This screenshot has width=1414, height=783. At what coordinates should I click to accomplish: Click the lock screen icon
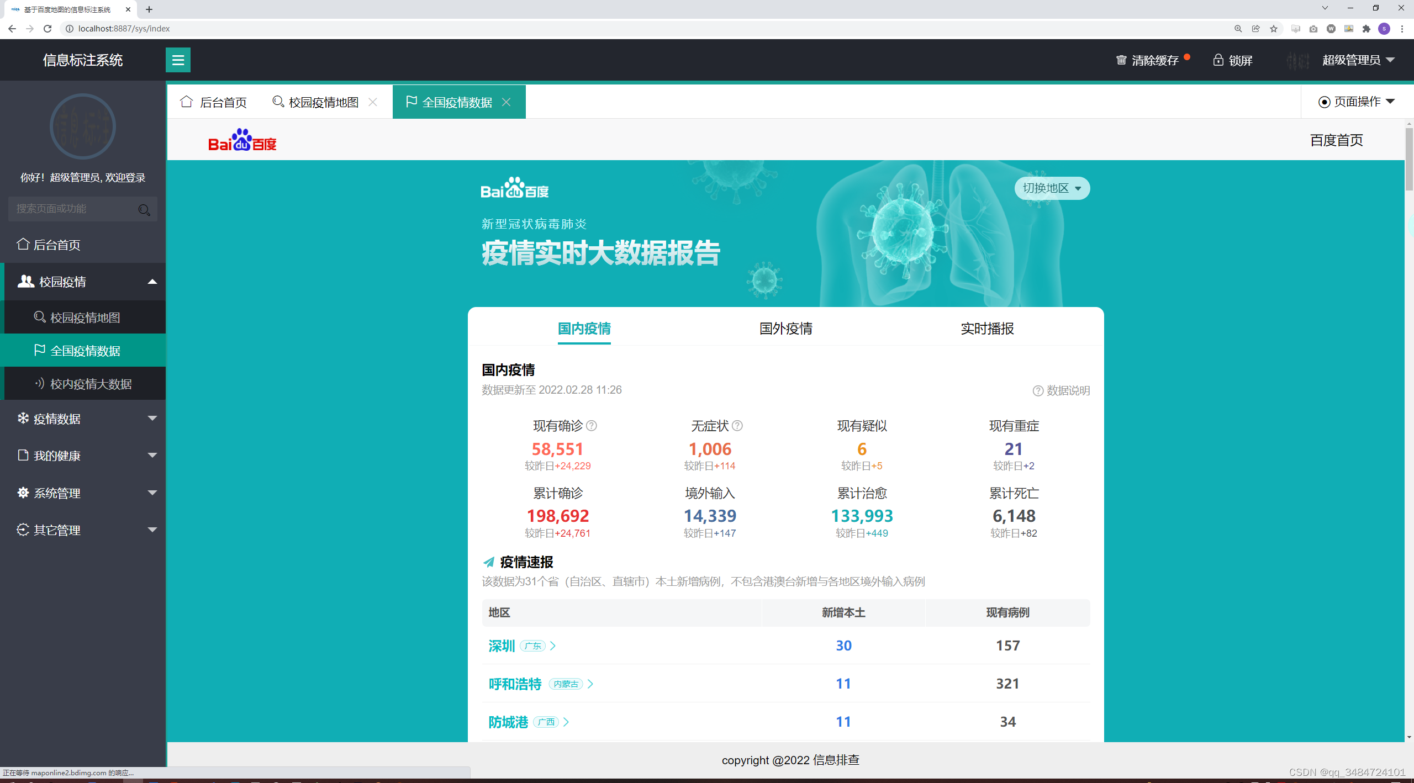pyautogui.click(x=1218, y=60)
